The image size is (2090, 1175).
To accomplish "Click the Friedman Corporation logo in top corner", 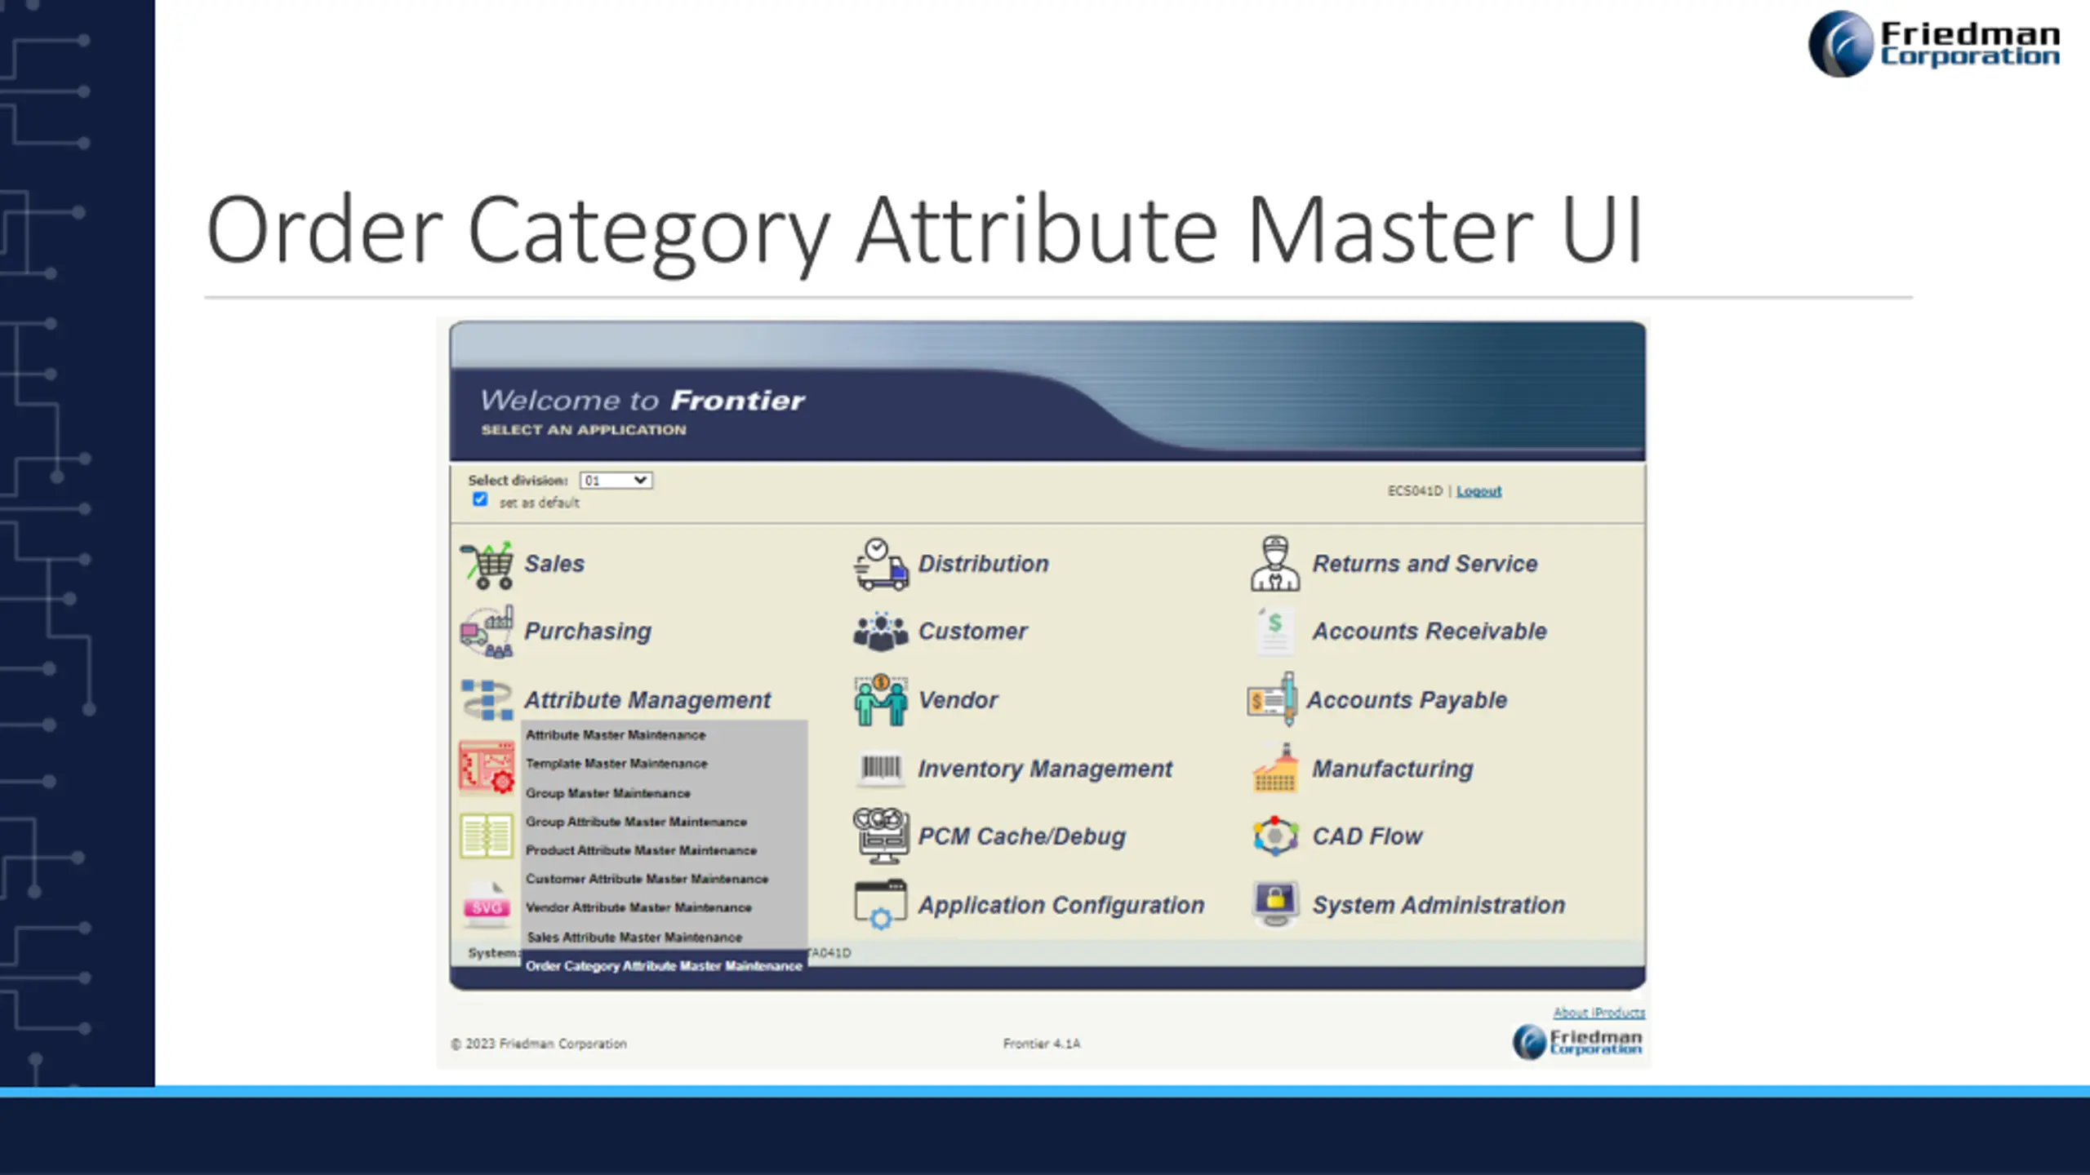I will point(1934,44).
